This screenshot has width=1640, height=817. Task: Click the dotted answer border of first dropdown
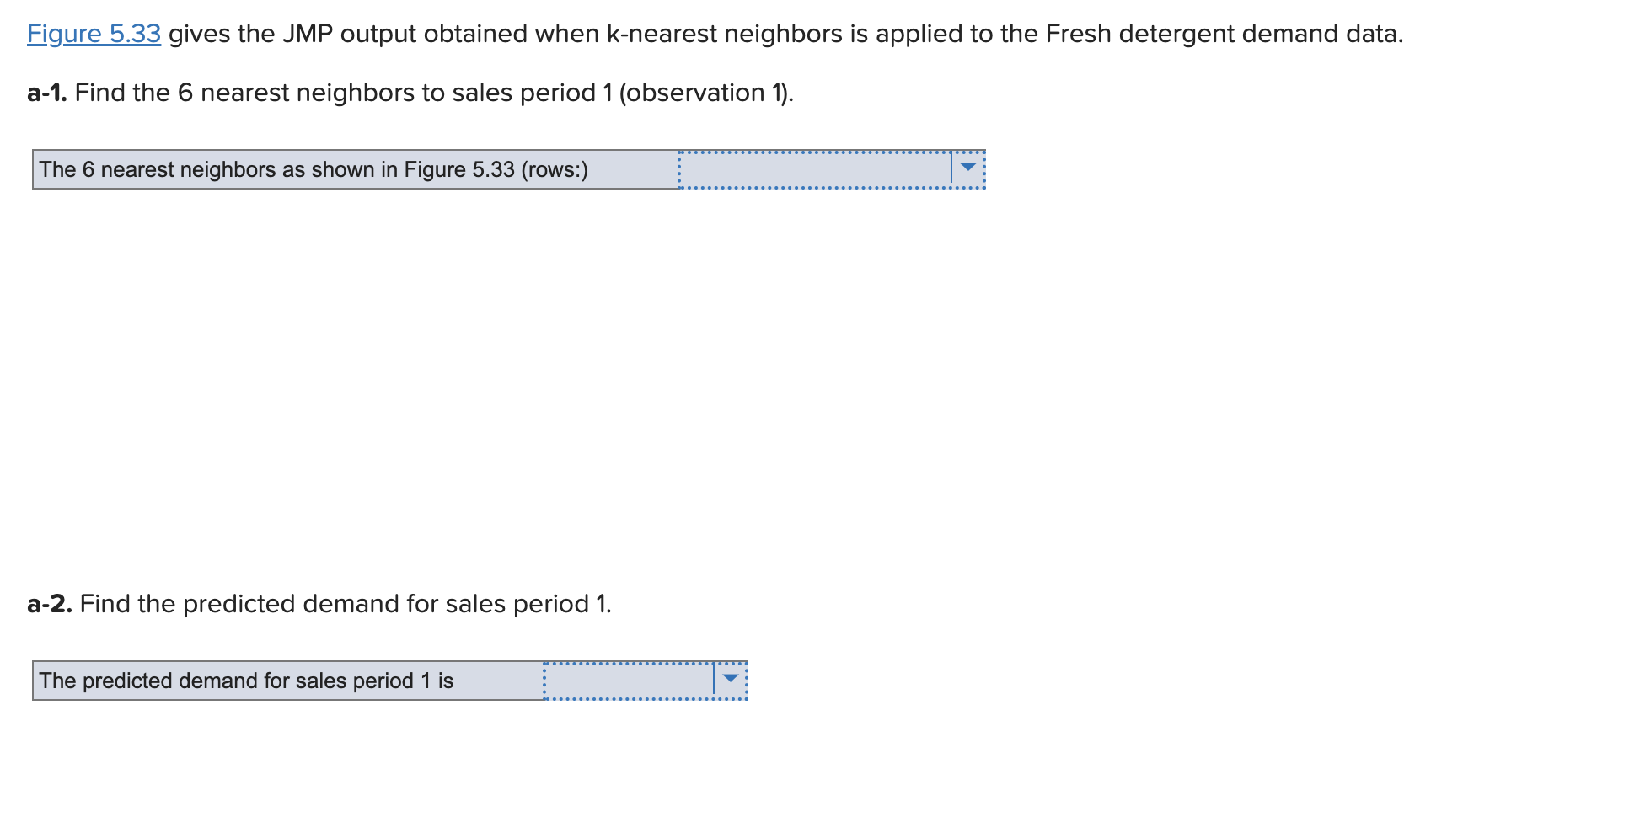(830, 152)
